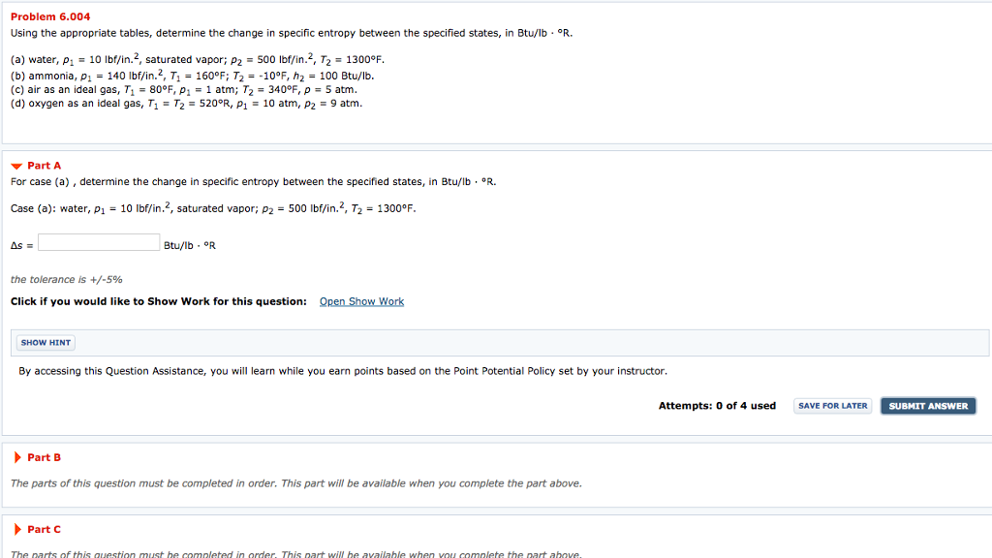Click the SHOW HINT button
The image size is (992, 558).
(45, 342)
